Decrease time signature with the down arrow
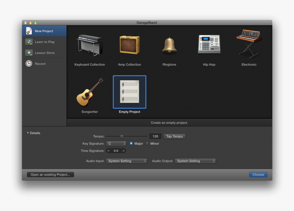 108,151
